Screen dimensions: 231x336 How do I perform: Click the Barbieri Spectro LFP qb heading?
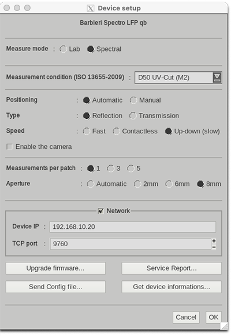(x=113, y=23)
